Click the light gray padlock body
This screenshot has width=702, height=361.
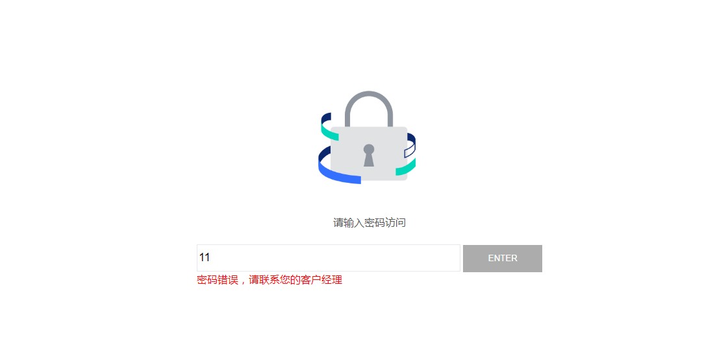click(368, 154)
